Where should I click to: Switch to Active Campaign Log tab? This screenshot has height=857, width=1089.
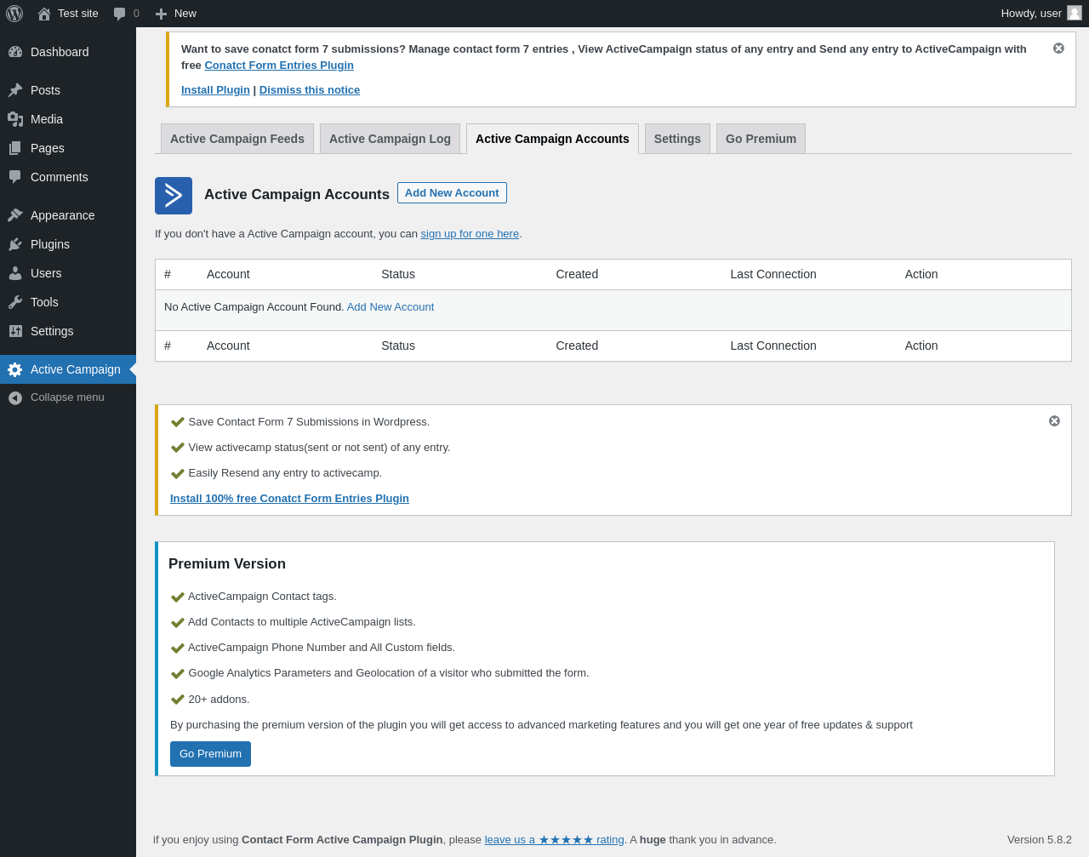[x=390, y=139]
